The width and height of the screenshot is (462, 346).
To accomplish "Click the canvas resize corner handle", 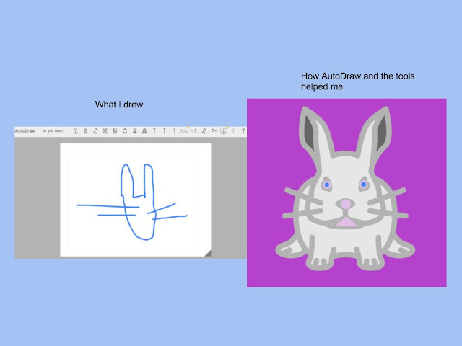I will pos(208,253).
